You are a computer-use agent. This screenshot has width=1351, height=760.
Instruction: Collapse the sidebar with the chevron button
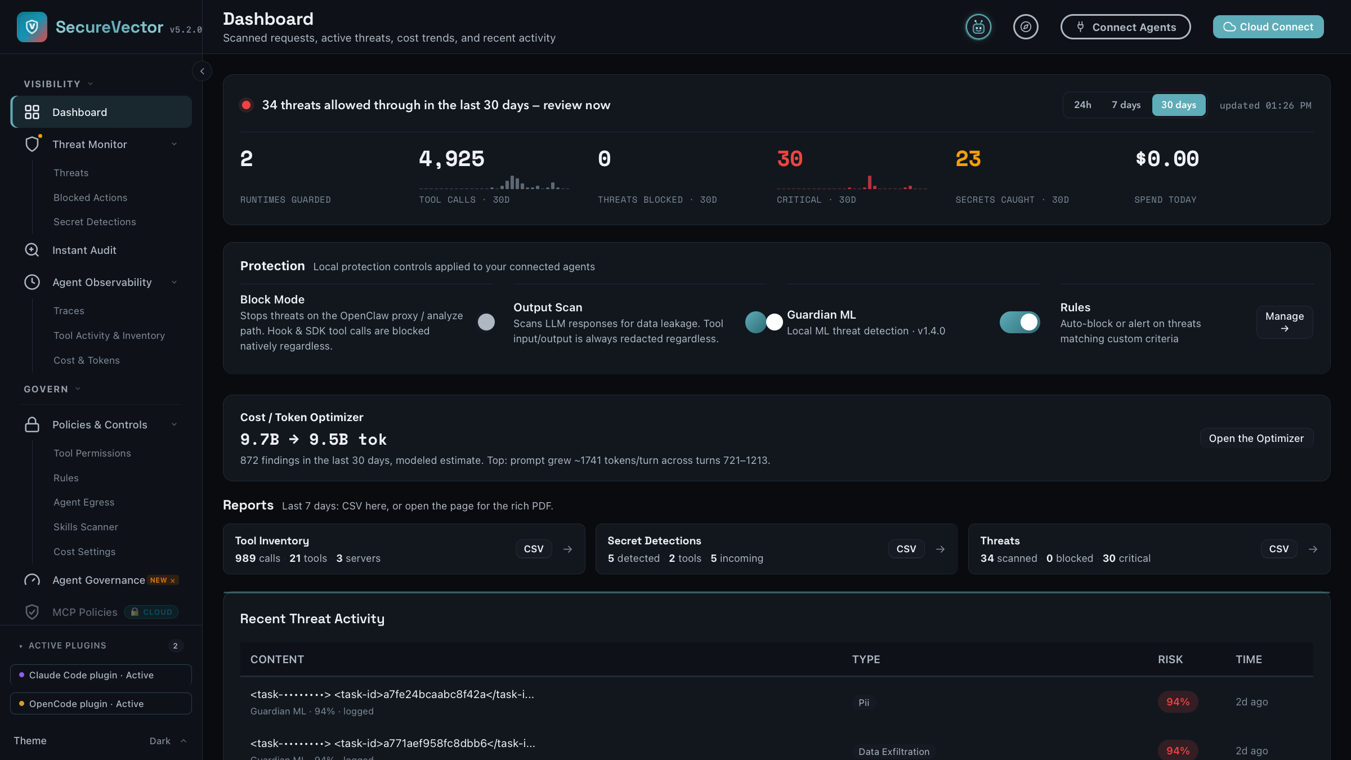pos(202,71)
